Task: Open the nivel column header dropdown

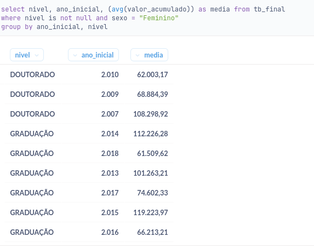Action: (x=27, y=55)
